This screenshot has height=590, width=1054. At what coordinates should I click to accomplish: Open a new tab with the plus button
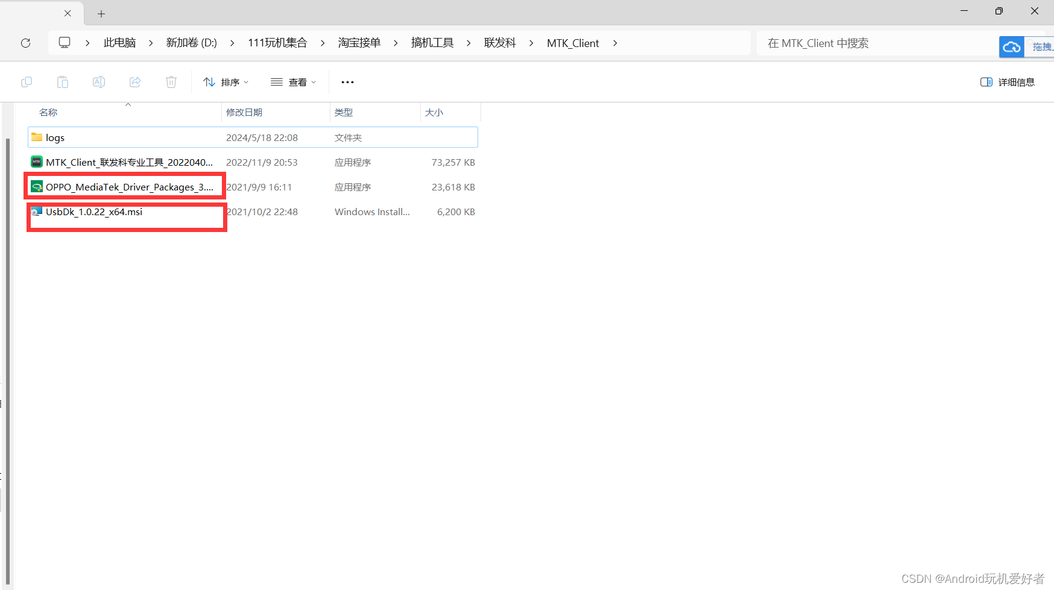pos(101,13)
